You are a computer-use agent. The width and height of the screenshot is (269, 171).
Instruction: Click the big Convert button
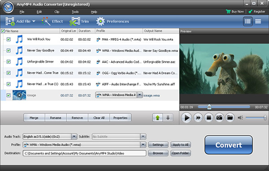[229, 145]
